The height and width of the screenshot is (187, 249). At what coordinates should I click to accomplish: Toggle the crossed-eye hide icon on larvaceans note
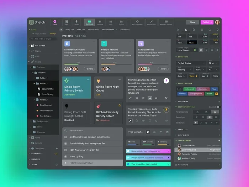(x=166, y=98)
